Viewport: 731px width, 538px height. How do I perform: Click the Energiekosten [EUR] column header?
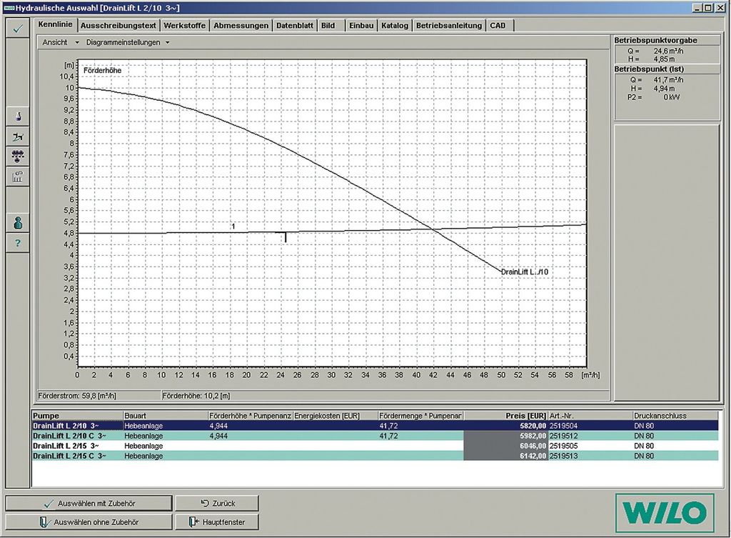(x=336, y=416)
